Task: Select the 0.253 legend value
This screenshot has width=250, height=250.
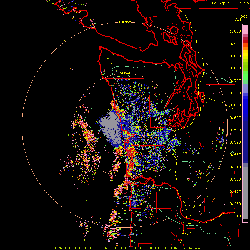Action: pos(235,204)
